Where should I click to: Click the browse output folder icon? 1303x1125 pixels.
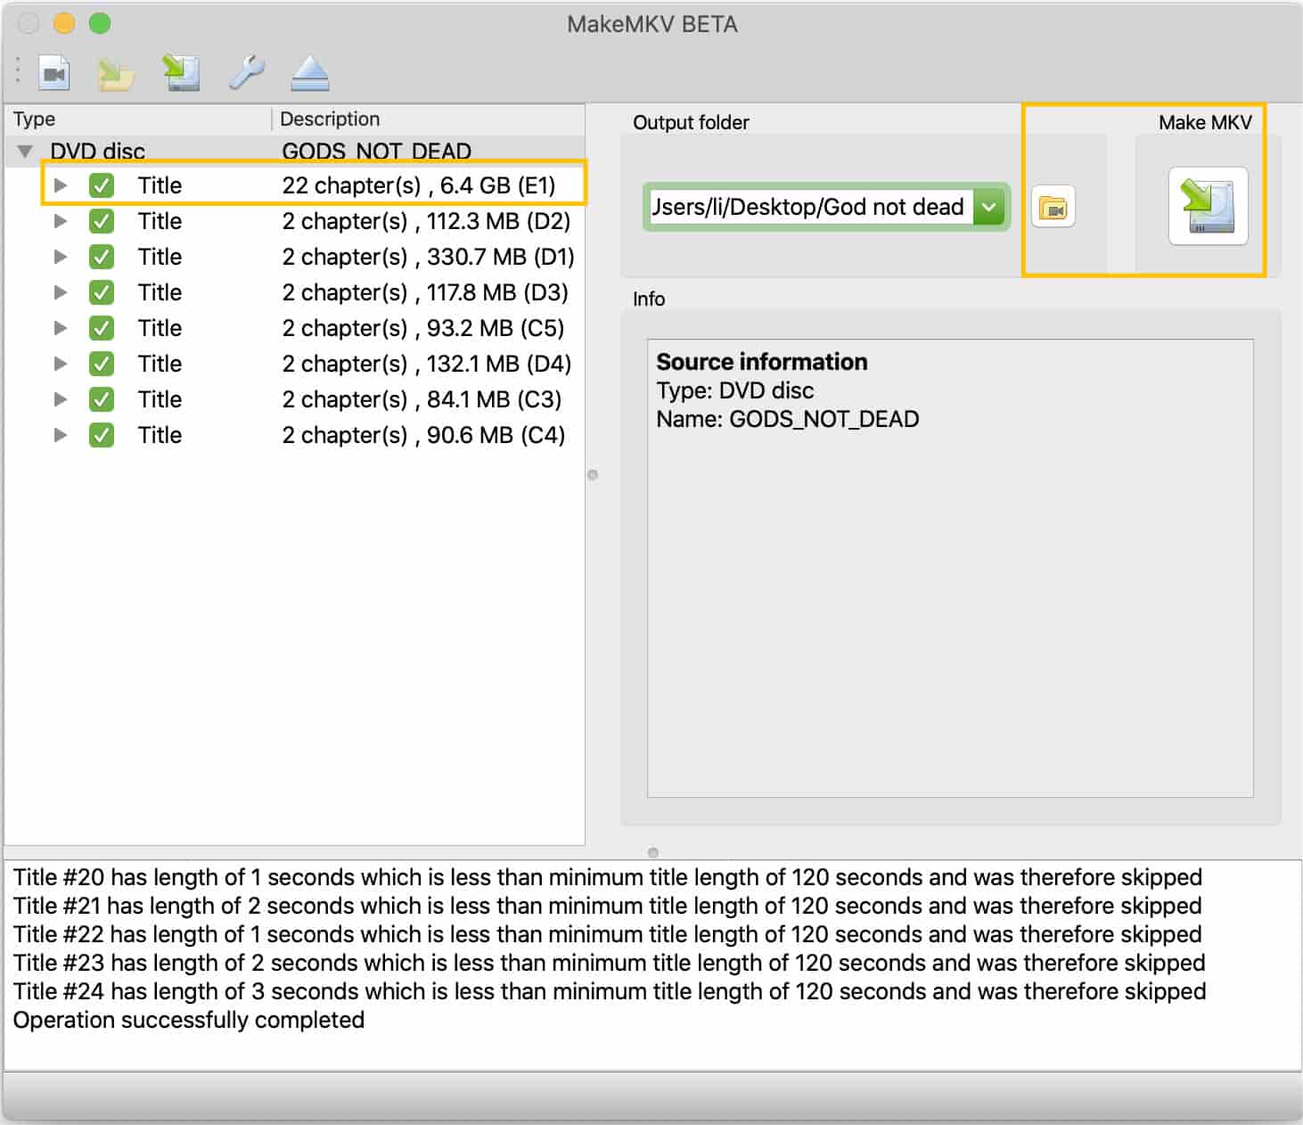tap(1053, 208)
